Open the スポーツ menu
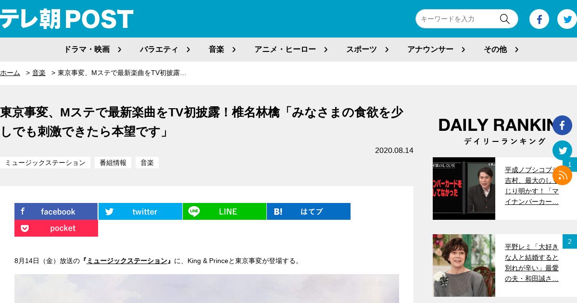The height and width of the screenshot is (303, 577). pyautogui.click(x=362, y=49)
